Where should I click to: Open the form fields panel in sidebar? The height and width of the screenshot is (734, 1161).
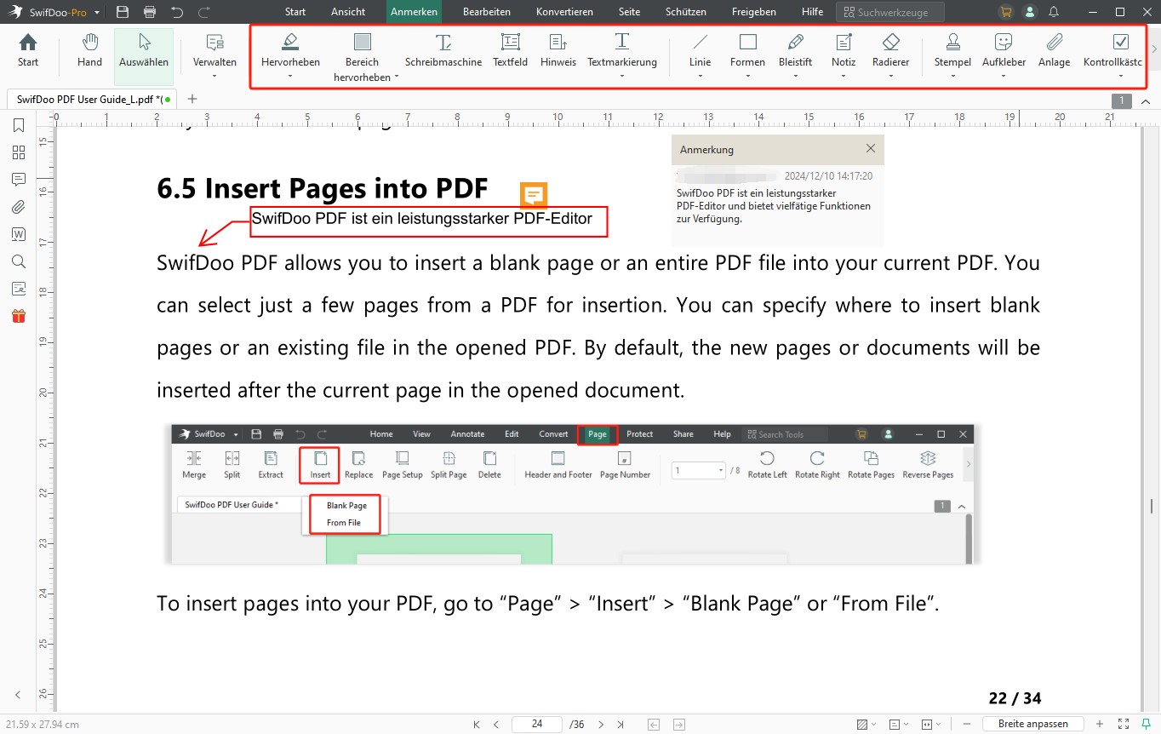[x=19, y=289]
